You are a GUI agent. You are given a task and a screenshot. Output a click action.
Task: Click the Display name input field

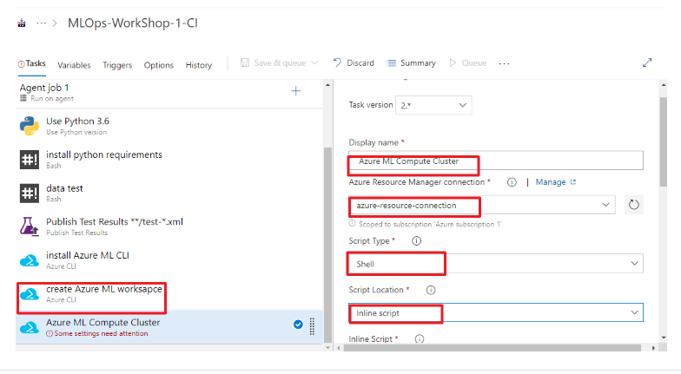(x=495, y=161)
